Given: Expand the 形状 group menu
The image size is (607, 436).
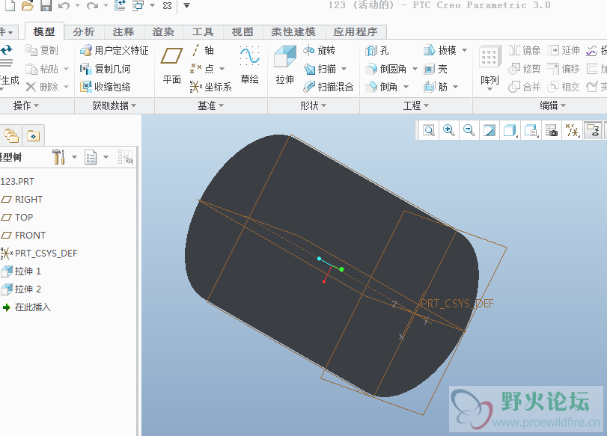Looking at the screenshot, I should (314, 105).
